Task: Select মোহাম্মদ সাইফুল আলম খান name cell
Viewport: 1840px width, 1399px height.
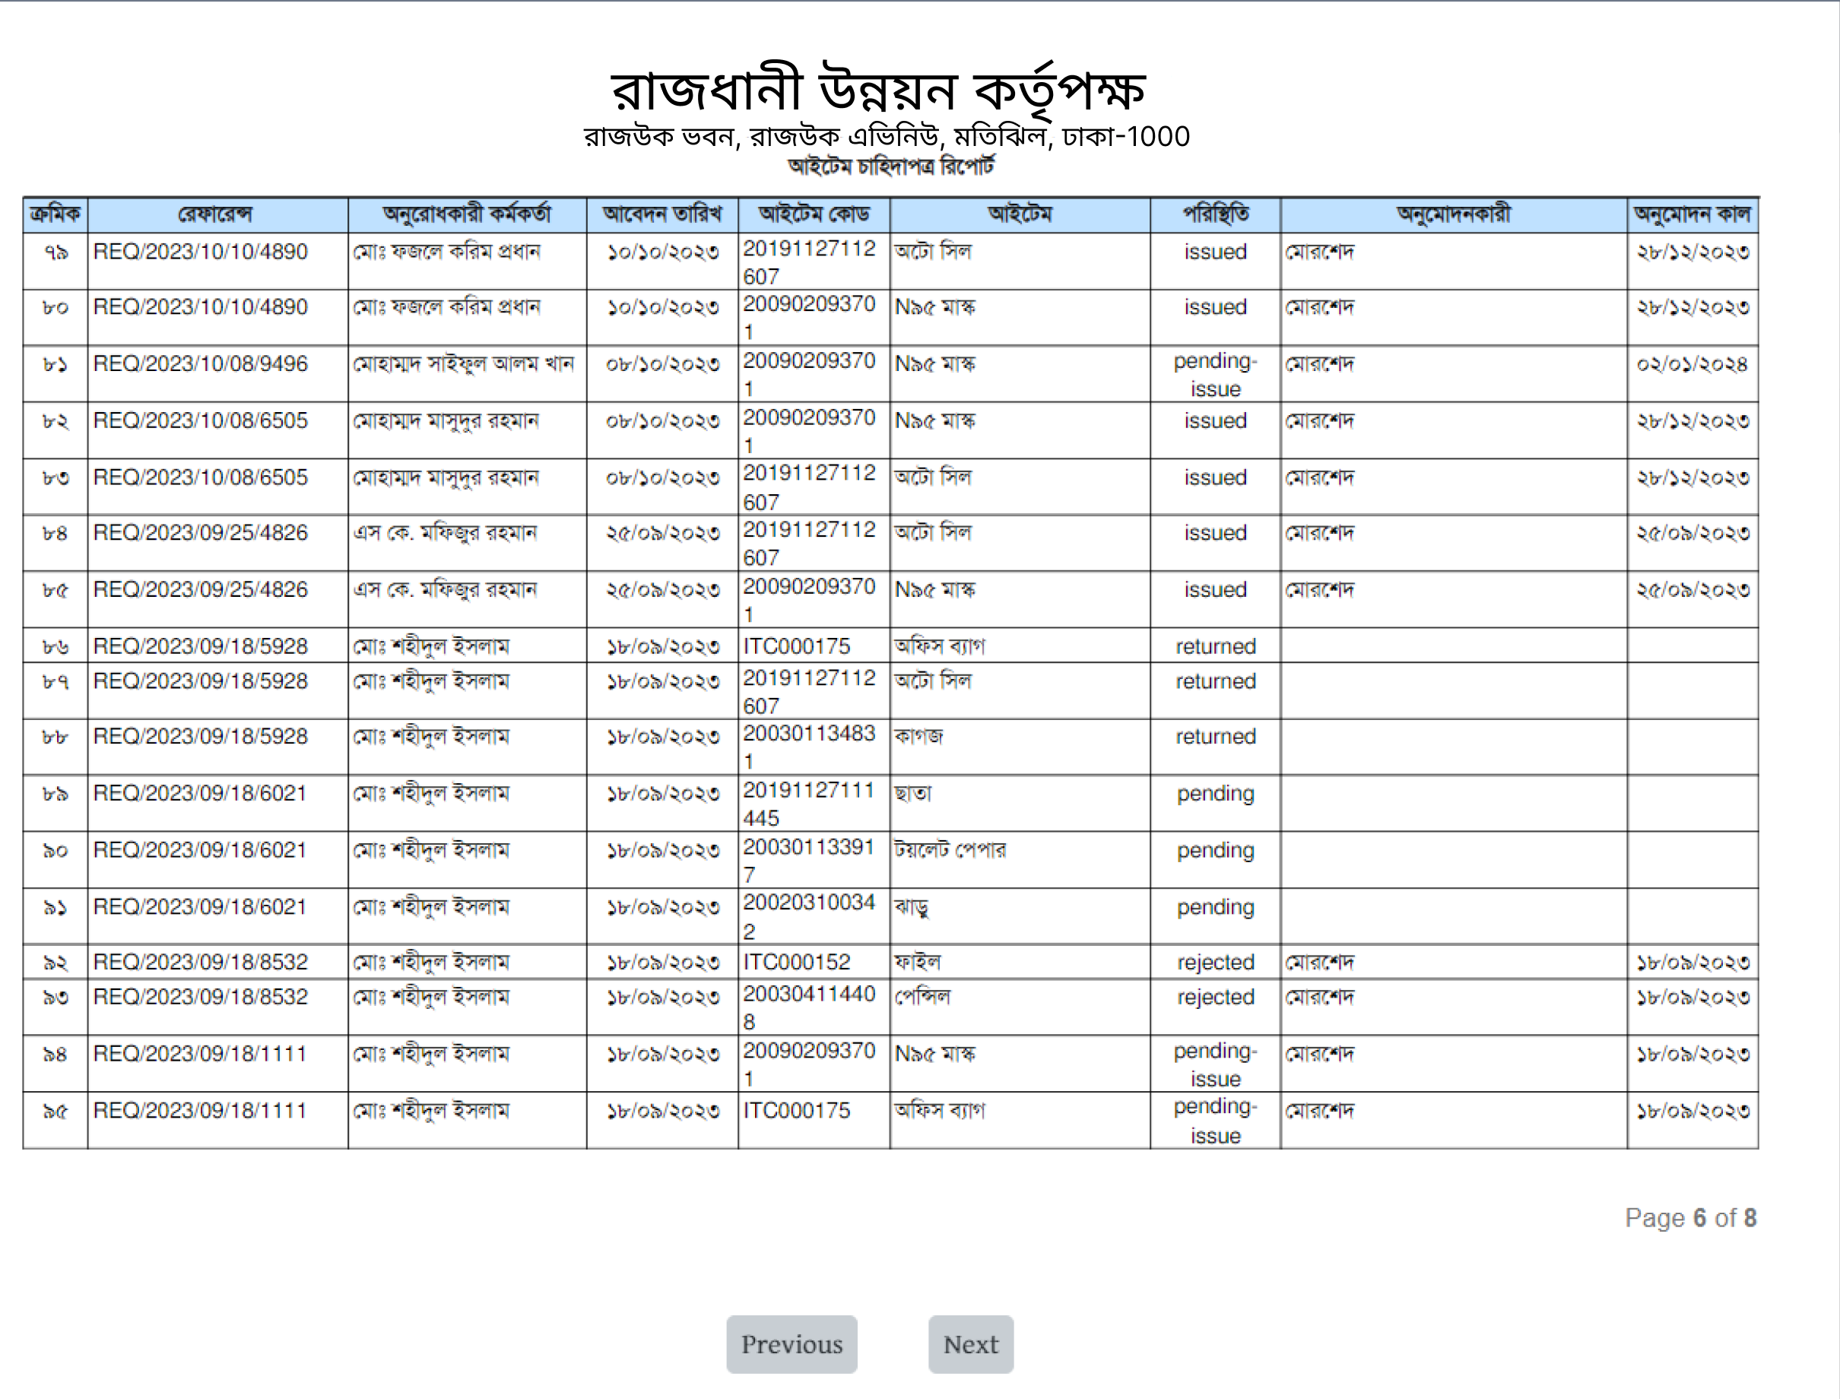Action: (x=467, y=374)
